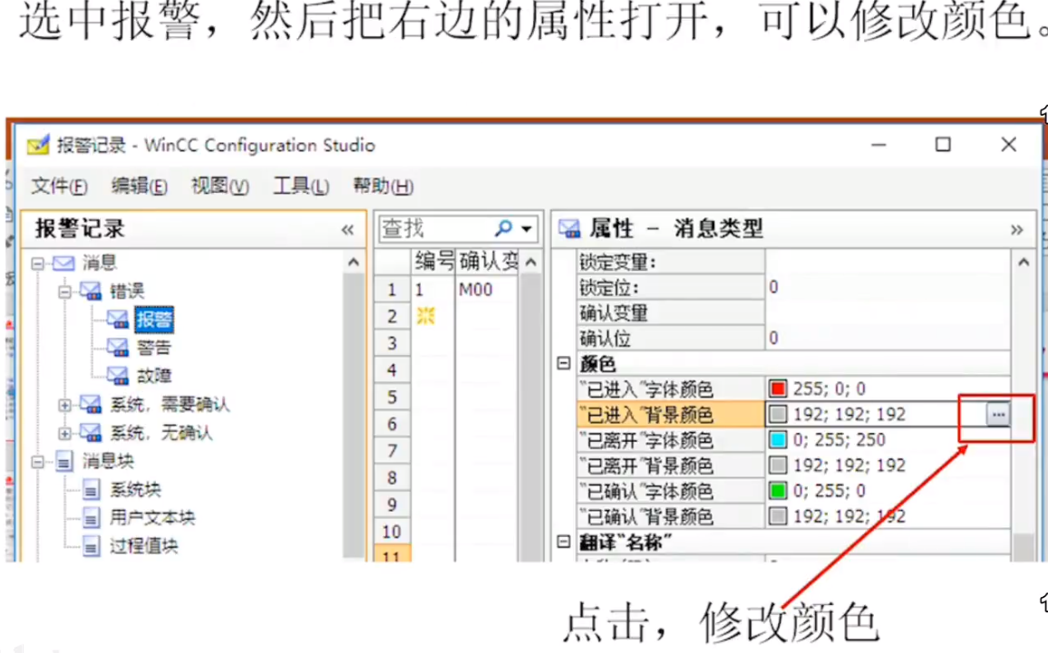Select the 系统块 item
Image resolution: width=1048 pixels, height=653 pixels.
click(x=135, y=490)
